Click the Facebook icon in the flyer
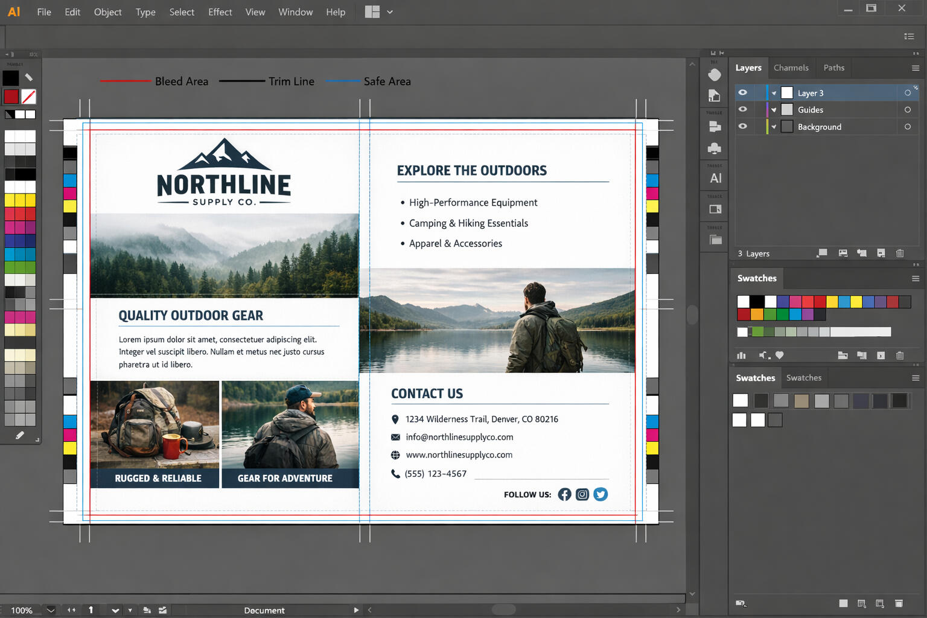Viewport: 927px width, 618px height. pos(564,494)
